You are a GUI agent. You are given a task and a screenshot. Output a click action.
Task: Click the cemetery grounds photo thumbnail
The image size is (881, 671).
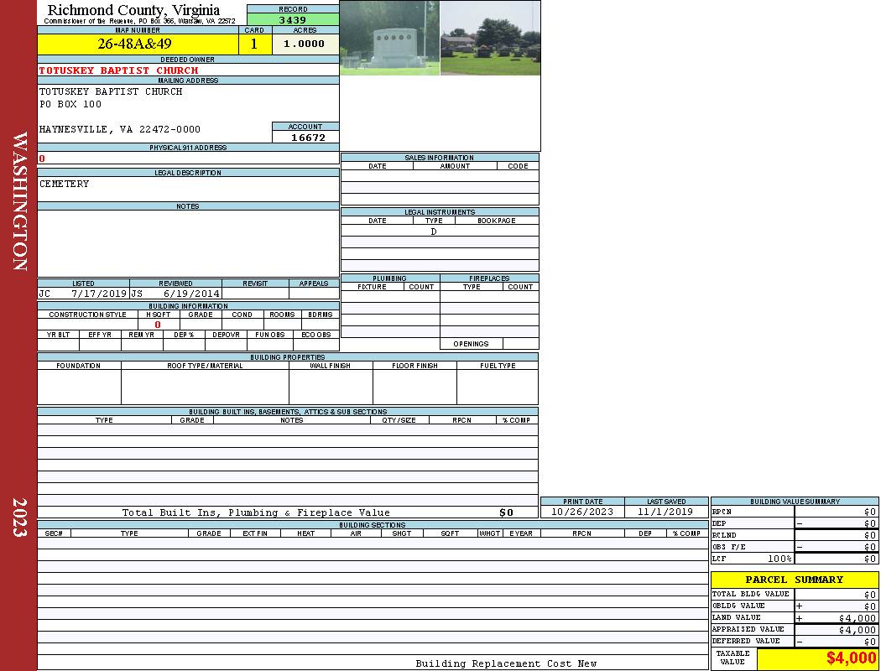point(490,39)
